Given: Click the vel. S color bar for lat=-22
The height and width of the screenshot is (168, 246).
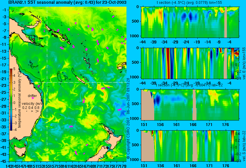Looking at the screenshot, I should [x=232, y=146].
